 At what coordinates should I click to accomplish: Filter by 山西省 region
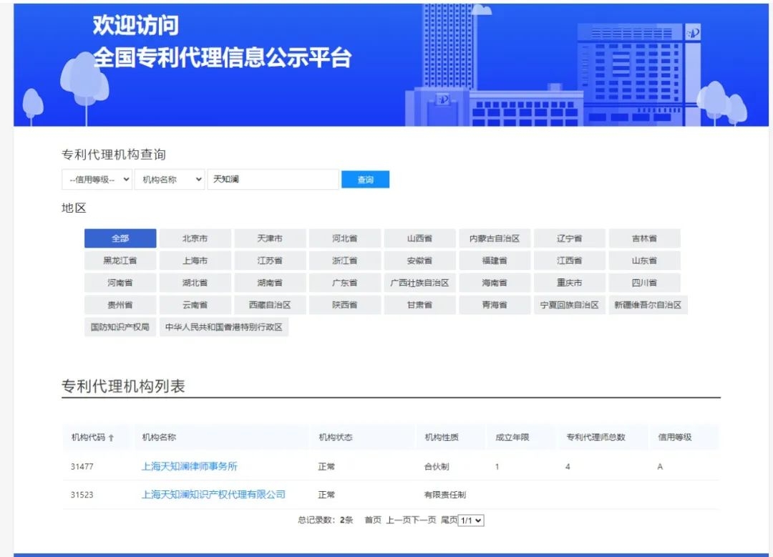(420, 238)
